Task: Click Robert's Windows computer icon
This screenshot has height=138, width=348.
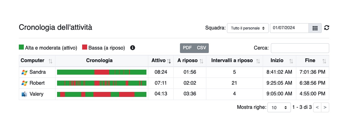Action: pyautogui.click(x=24, y=83)
